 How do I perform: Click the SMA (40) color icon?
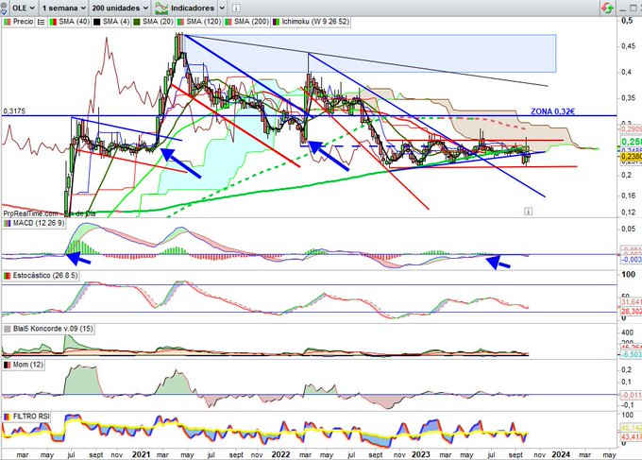tap(53, 22)
